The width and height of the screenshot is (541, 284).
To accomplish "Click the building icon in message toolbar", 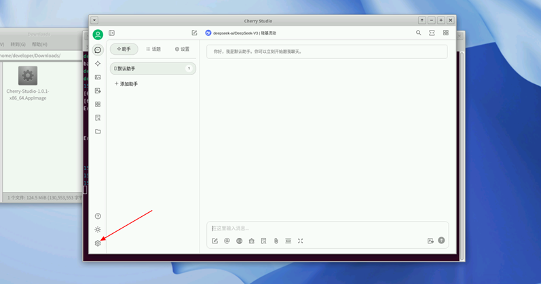I will coord(252,241).
